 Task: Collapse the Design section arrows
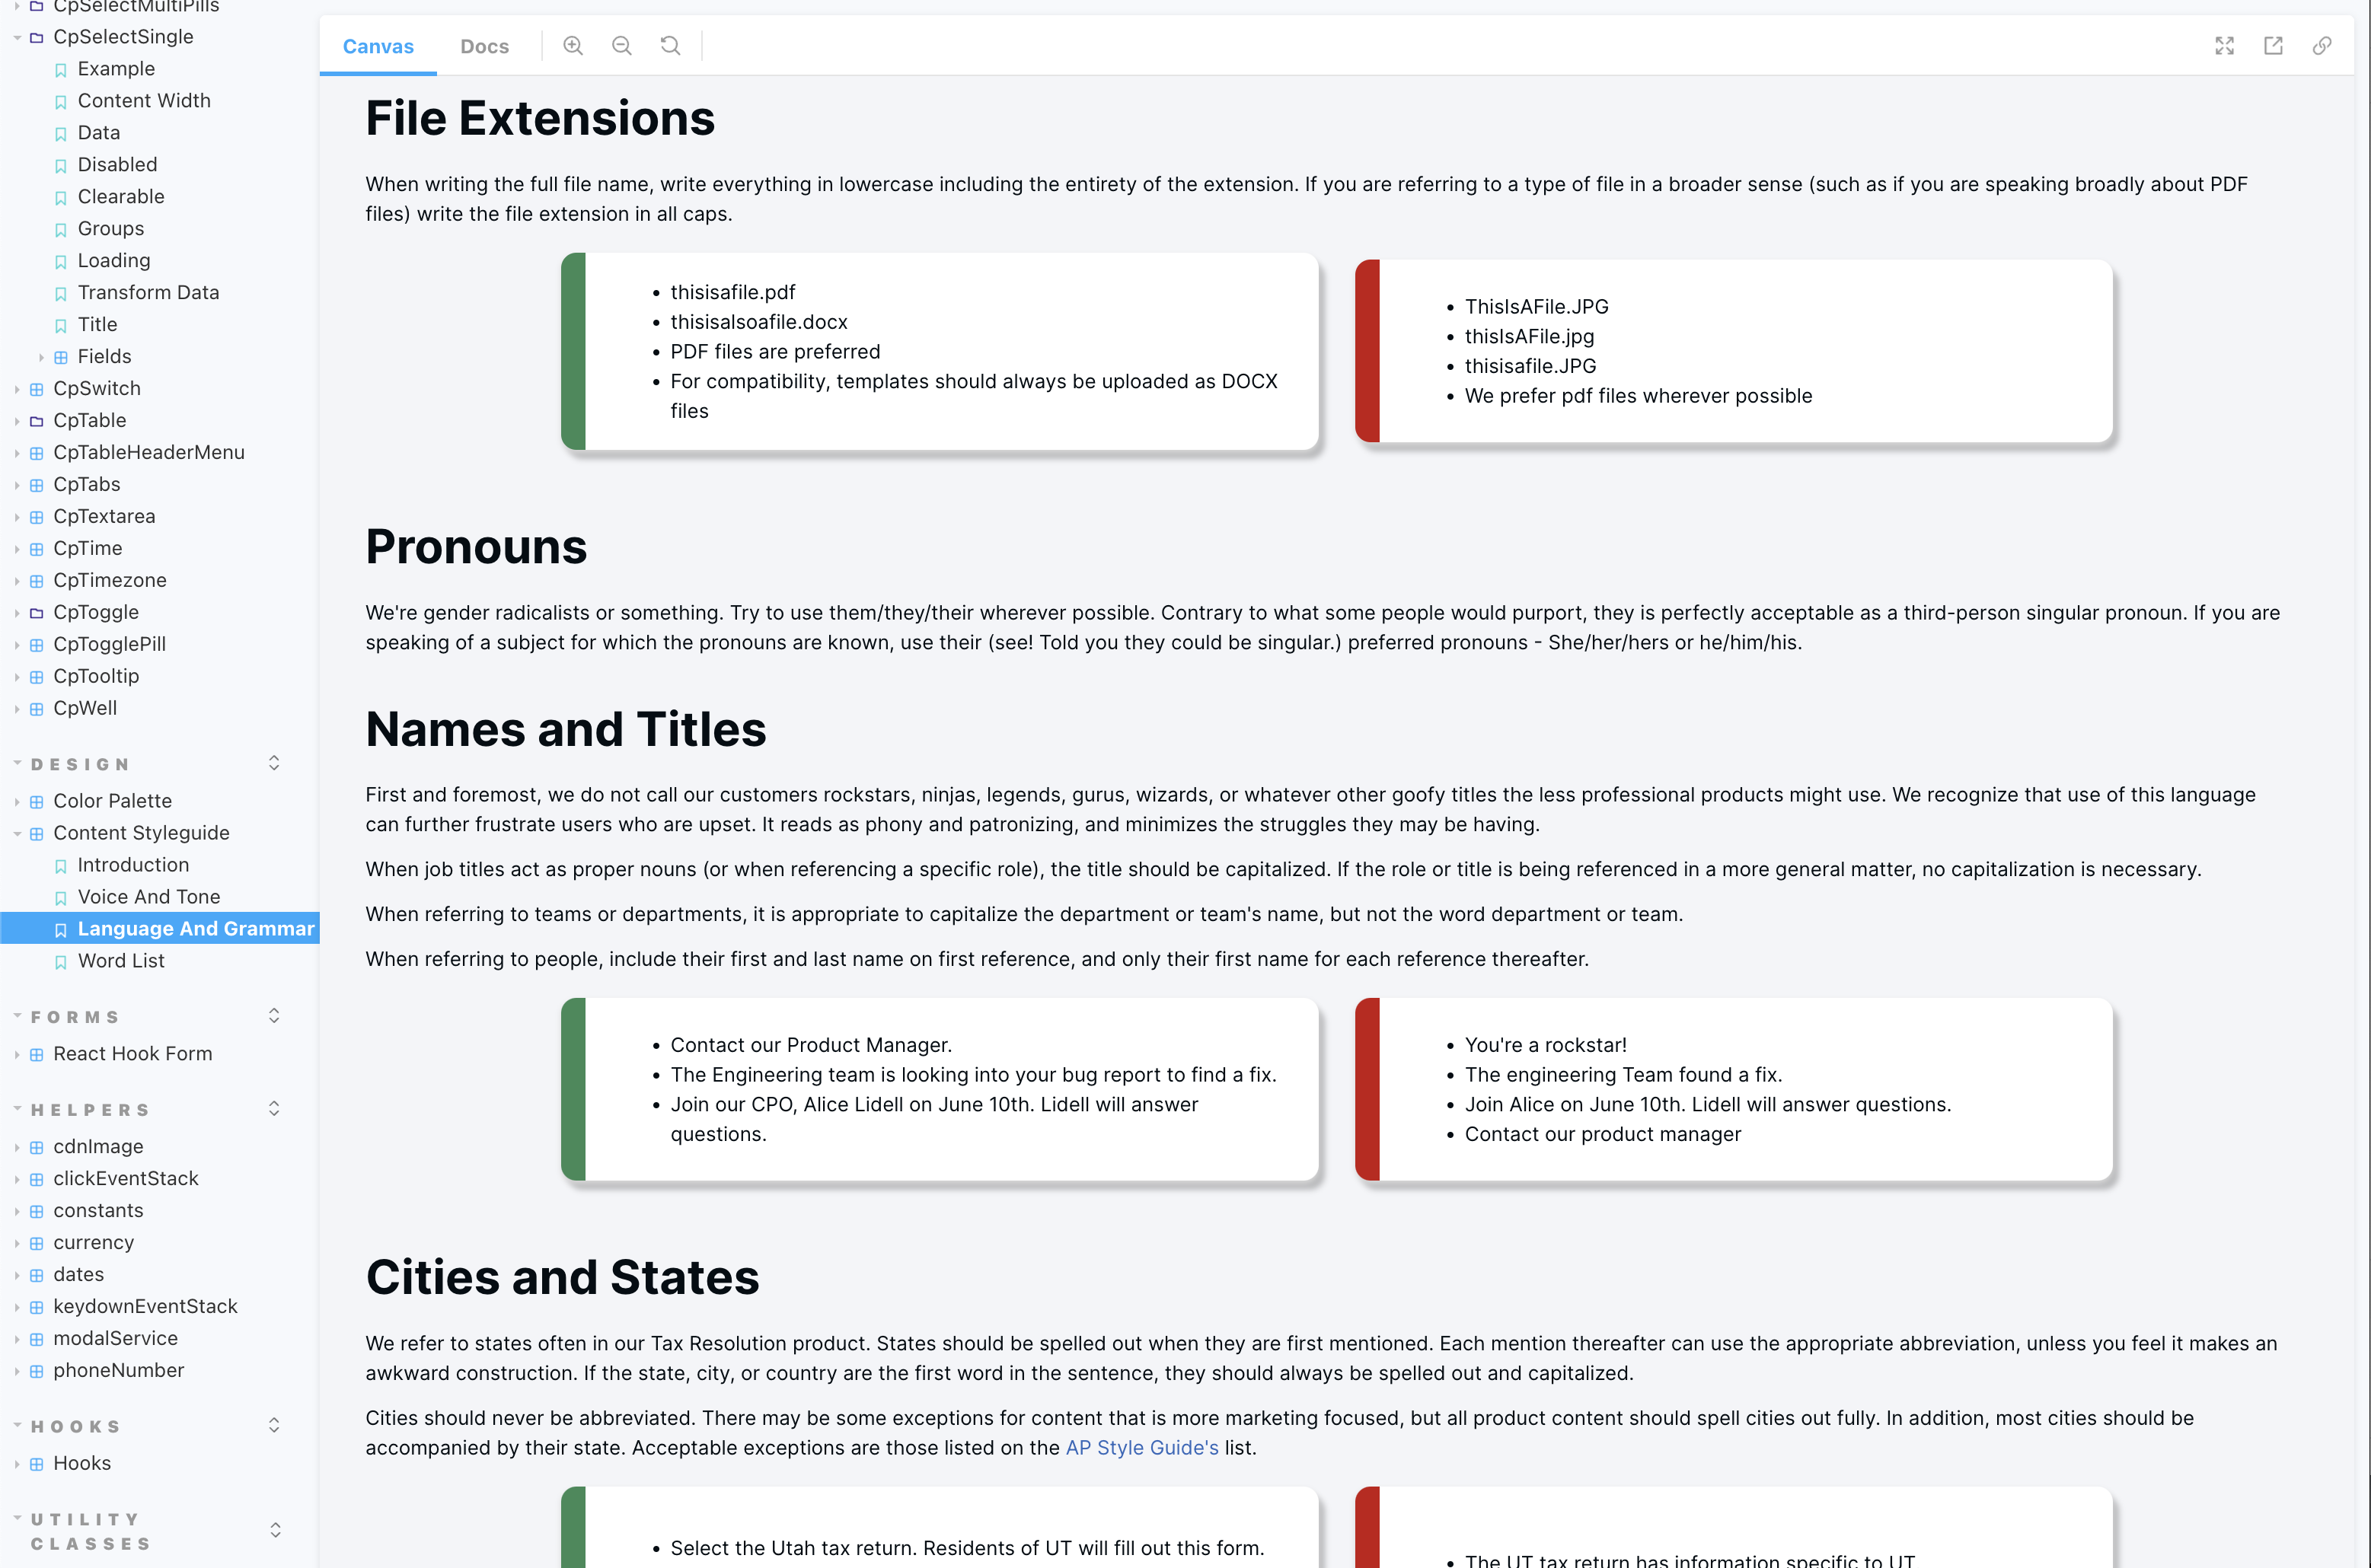(274, 764)
